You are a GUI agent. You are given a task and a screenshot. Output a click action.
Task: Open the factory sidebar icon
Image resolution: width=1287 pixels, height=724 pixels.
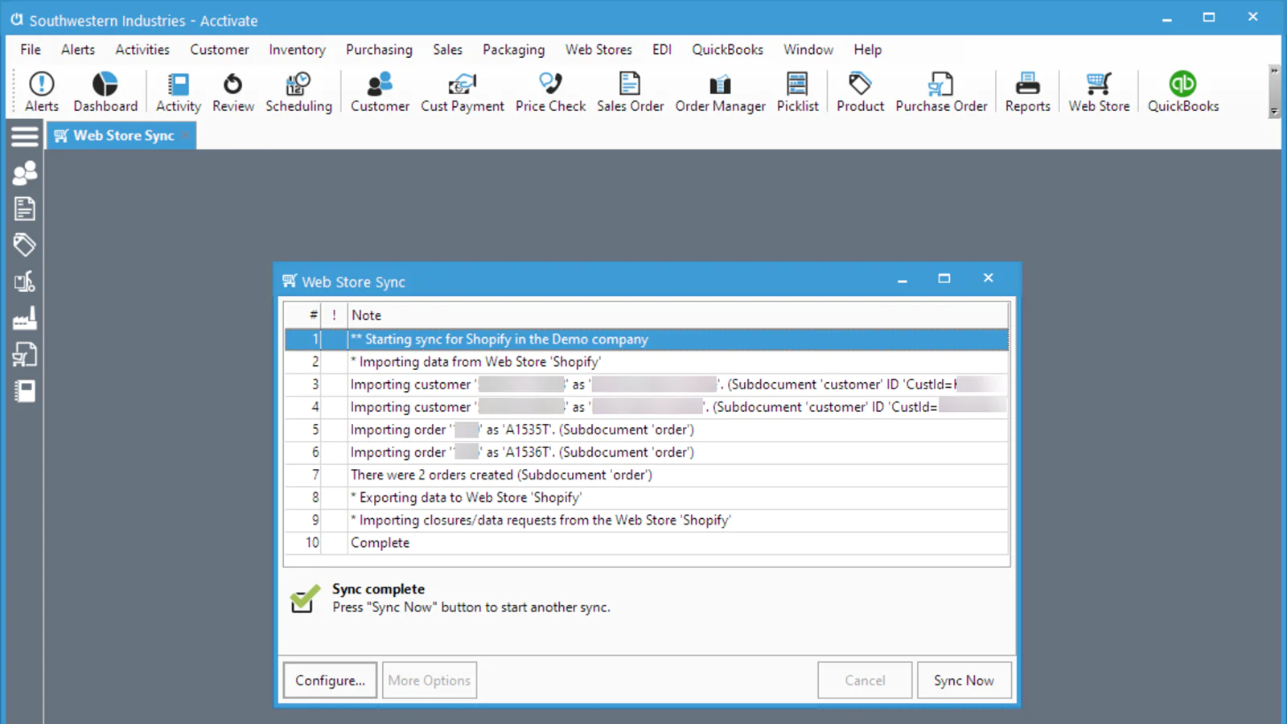click(x=25, y=319)
